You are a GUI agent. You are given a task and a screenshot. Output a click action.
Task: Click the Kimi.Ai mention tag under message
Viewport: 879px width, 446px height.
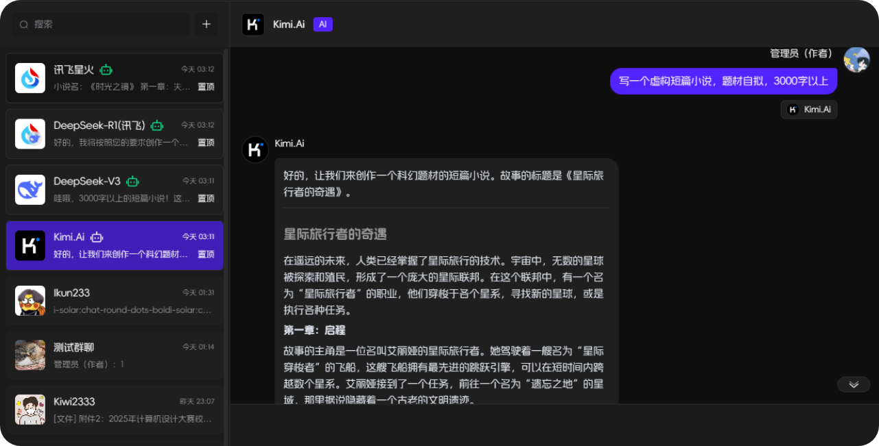pos(809,110)
